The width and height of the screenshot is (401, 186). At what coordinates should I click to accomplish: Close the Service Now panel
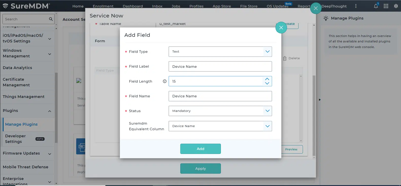coord(316,8)
